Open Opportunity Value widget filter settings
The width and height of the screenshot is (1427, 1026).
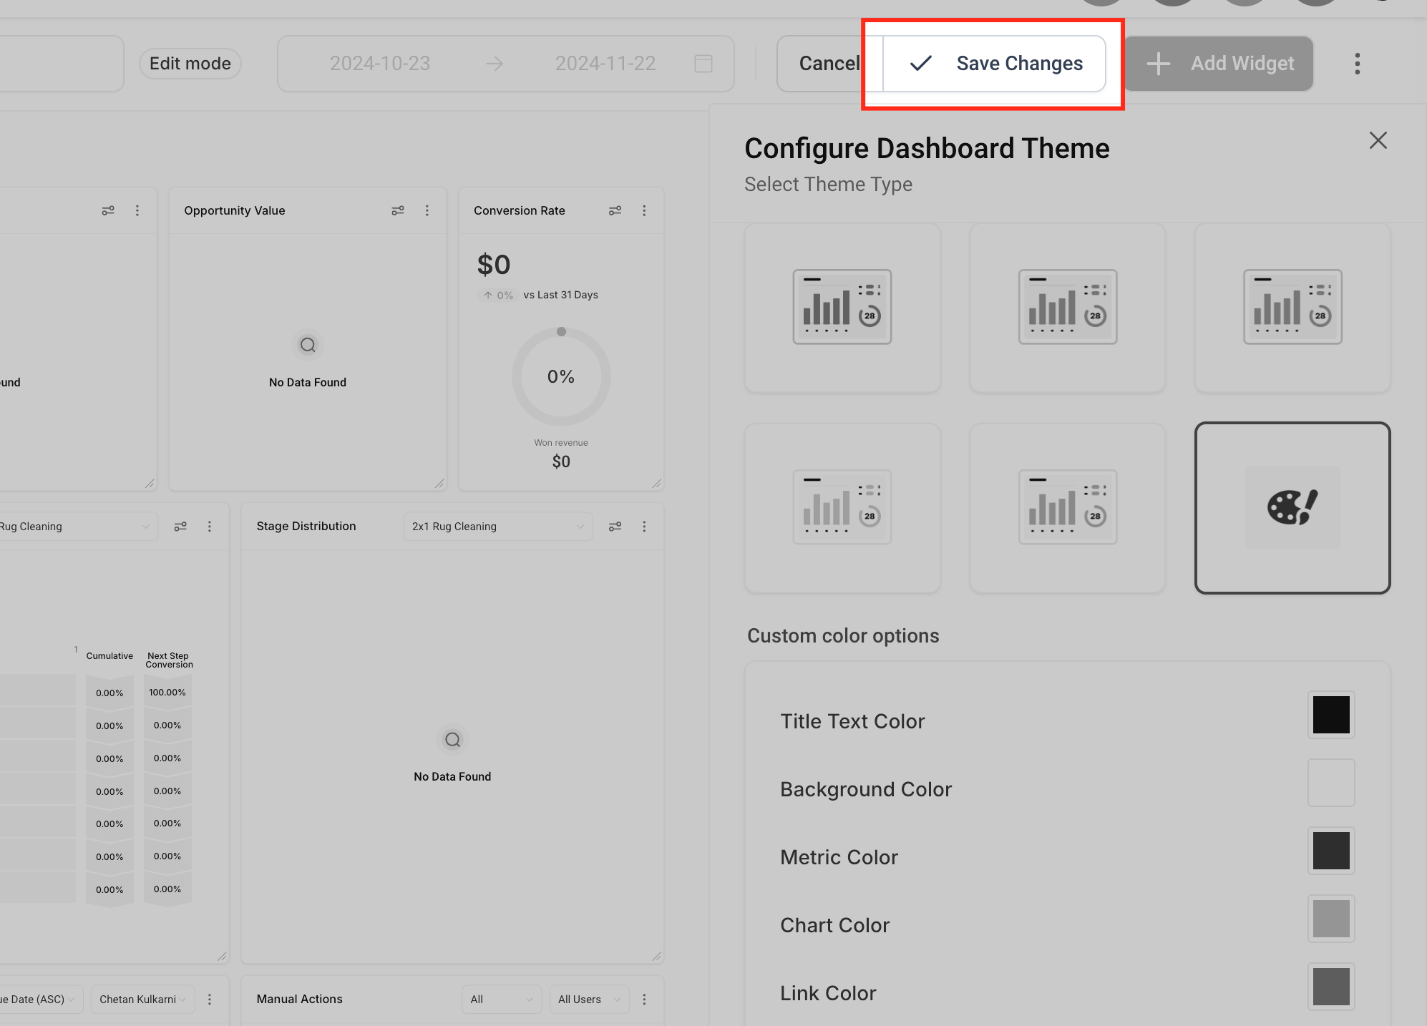click(x=398, y=210)
